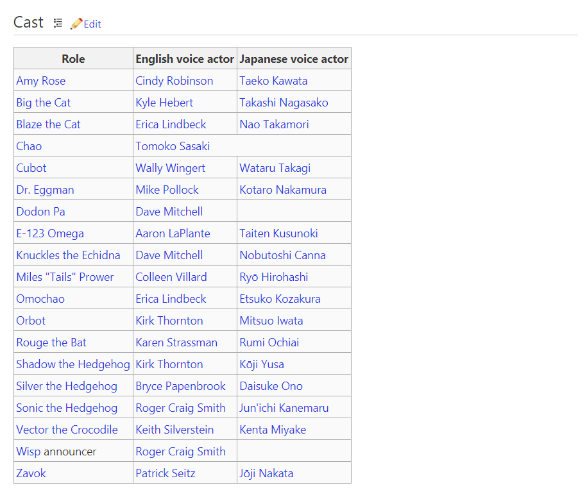Image resolution: width=587 pixels, height=499 pixels.
Task: Open the Colleen Villard link
Action: 171,277
